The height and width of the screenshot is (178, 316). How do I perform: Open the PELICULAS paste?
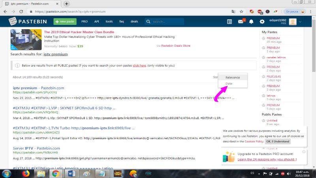pyautogui.click(x=273, y=76)
